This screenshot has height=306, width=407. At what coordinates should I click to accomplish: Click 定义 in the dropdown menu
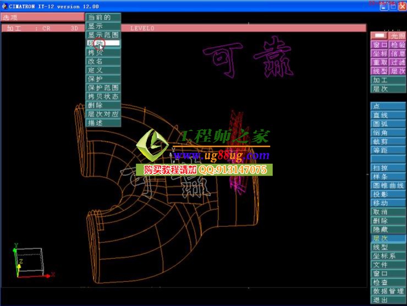point(103,70)
